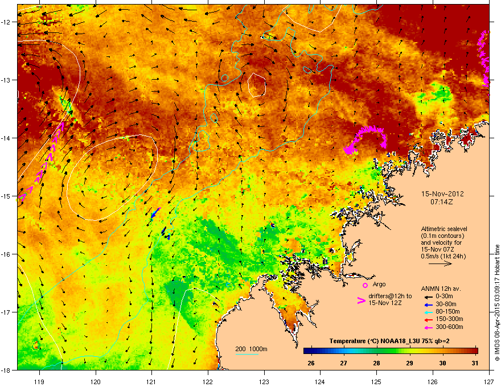
Task: Click the white sealevel contour circle near 123E, 13S
Action: (x=257, y=85)
